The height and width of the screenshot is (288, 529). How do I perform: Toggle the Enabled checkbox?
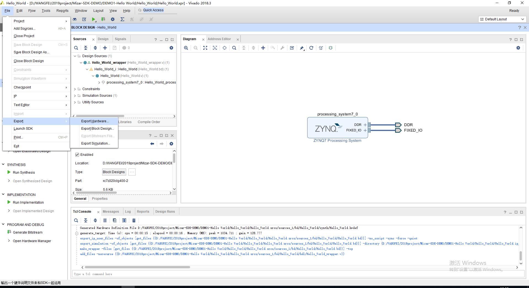[77, 155]
